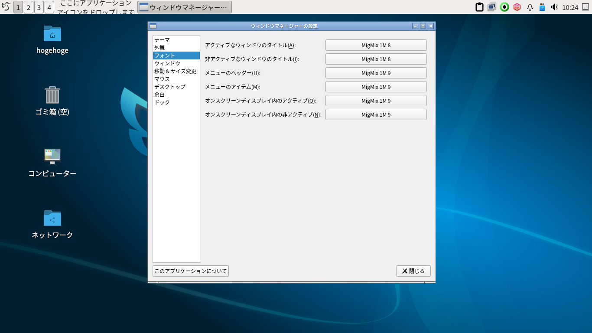Choose font for アクティブなウィンドウのタイトル

376,45
